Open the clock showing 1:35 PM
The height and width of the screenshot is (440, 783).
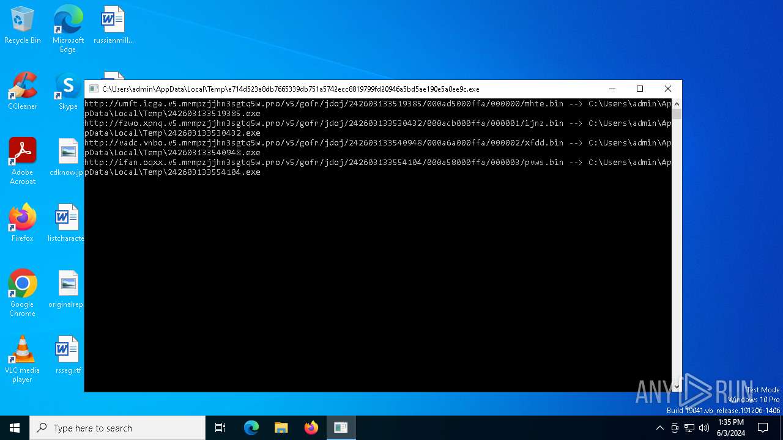tap(731, 428)
